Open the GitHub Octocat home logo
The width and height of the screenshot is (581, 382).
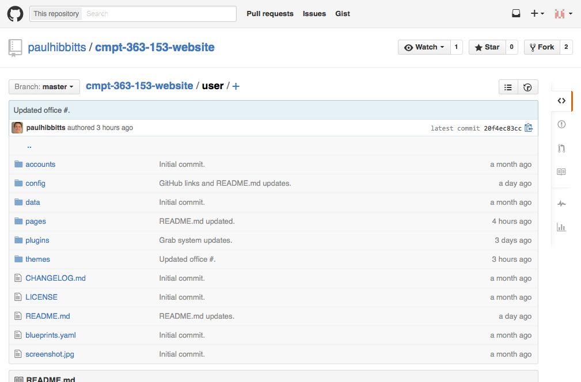[x=15, y=14]
